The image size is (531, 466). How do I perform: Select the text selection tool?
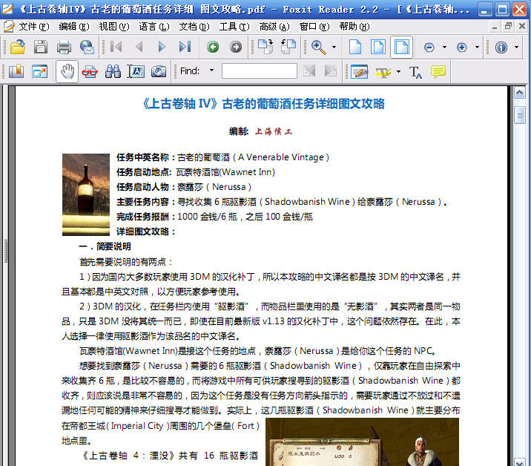coord(136,71)
